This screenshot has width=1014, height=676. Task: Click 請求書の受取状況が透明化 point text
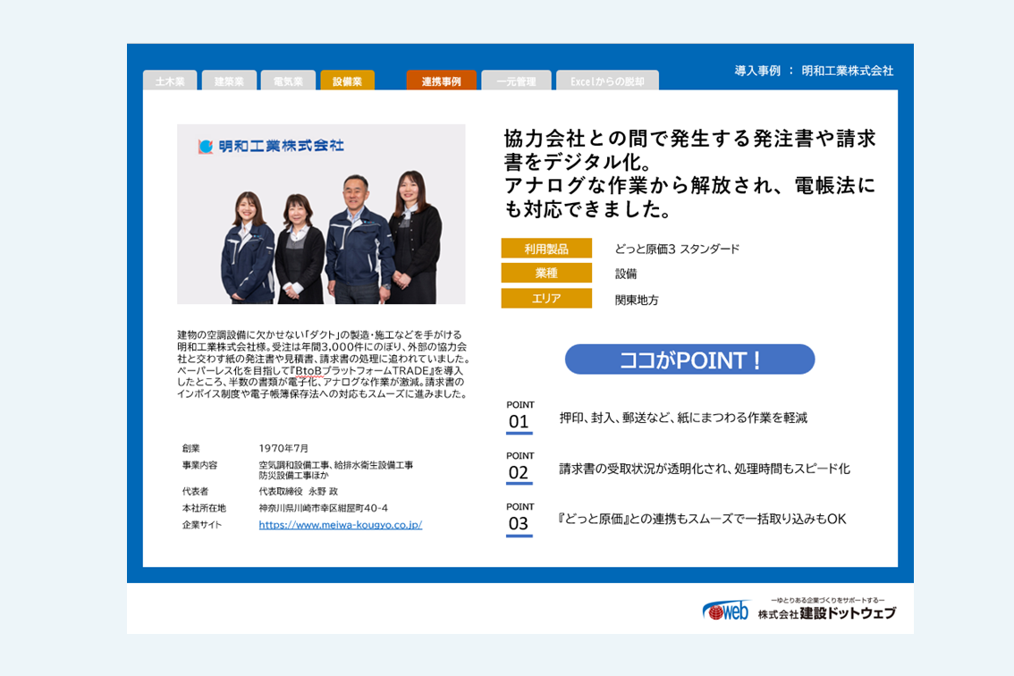point(705,469)
